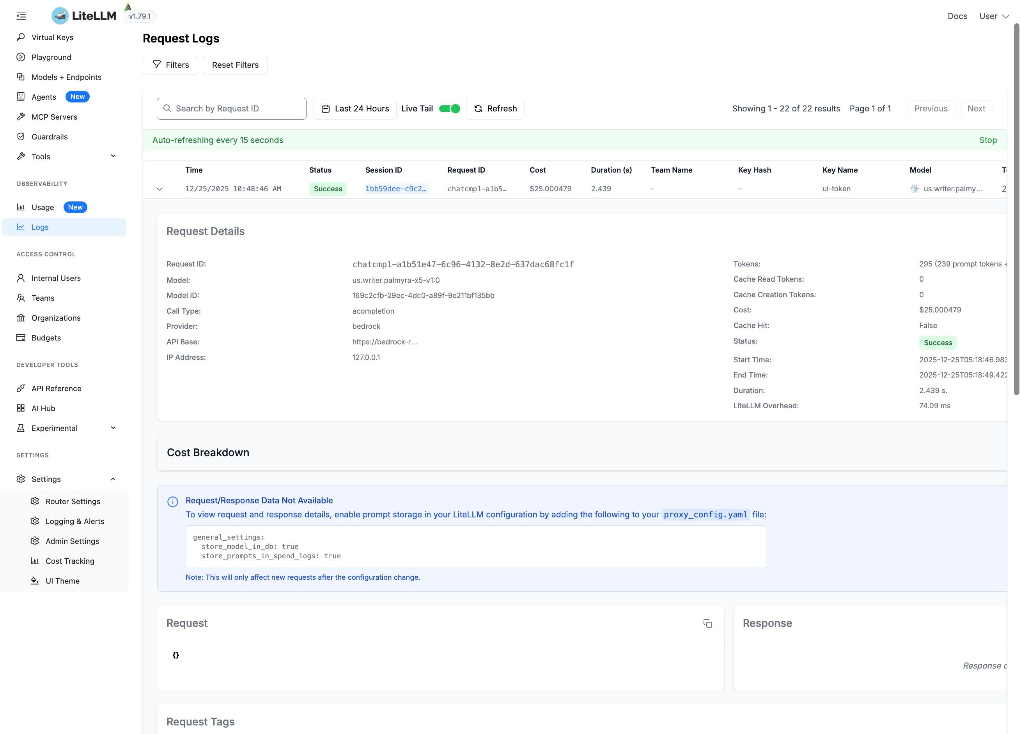The image size is (1021, 734).
Task: Click the Budgets card icon
Action: pyautogui.click(x=21, y=338)
